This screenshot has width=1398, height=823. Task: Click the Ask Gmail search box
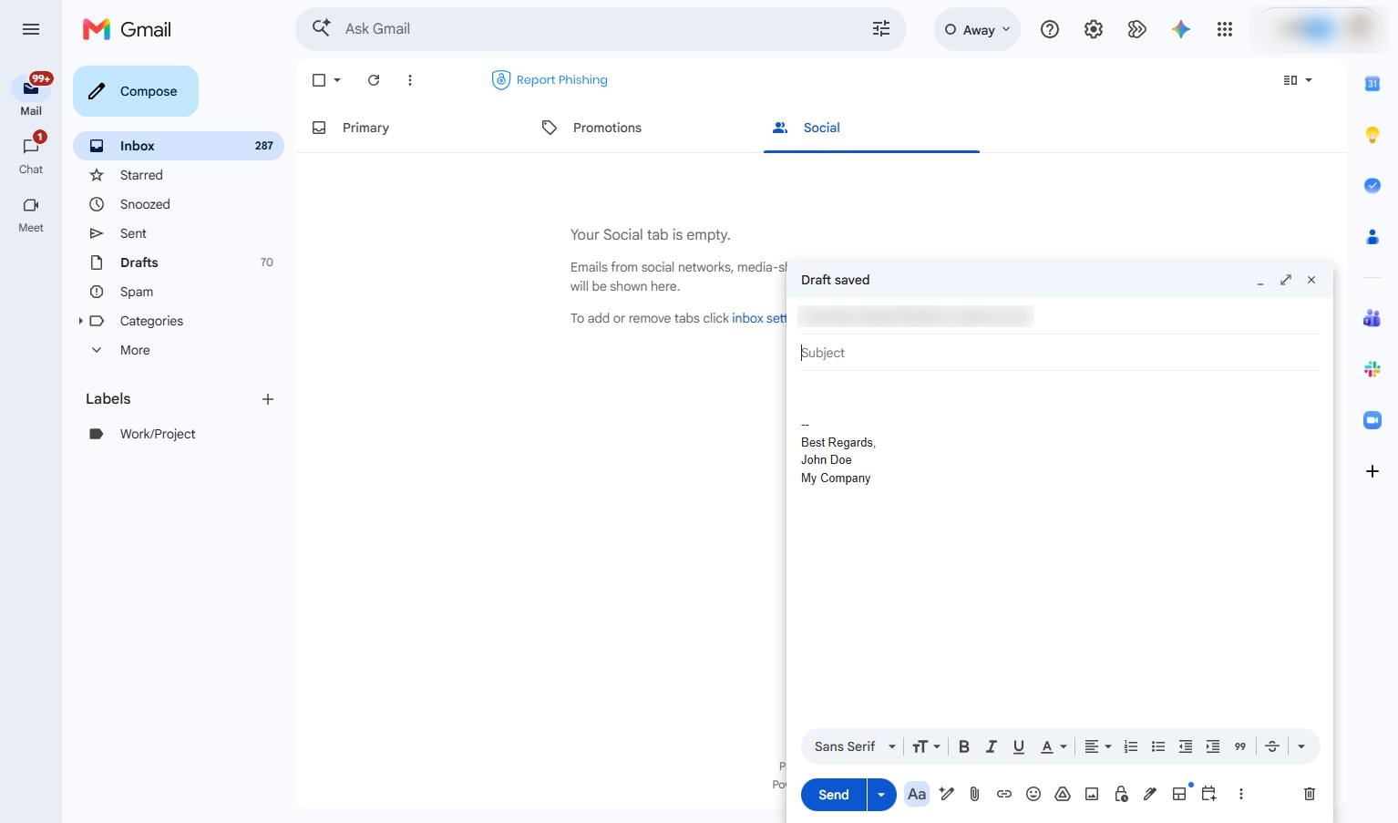(601, 29)
